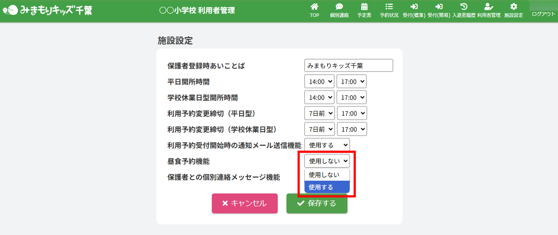
Task: Click the 昼食予約機能 dropdown box
Action: tap(327, 161)
